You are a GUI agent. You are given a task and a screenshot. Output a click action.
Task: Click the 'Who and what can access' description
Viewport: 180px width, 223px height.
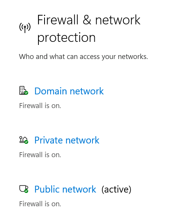tap(83, 57)
